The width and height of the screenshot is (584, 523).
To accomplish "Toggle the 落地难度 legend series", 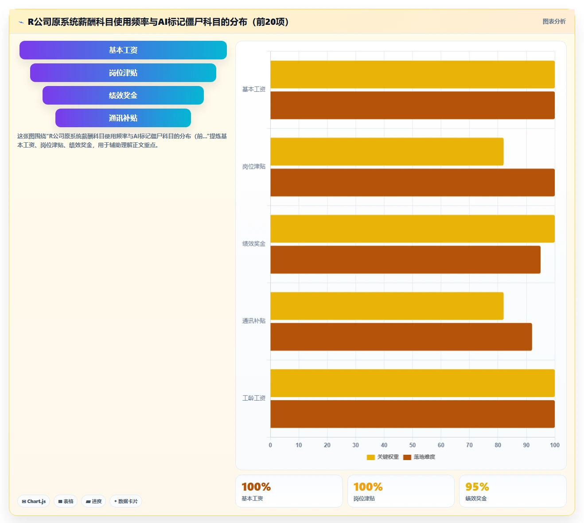I will [419, 457].
